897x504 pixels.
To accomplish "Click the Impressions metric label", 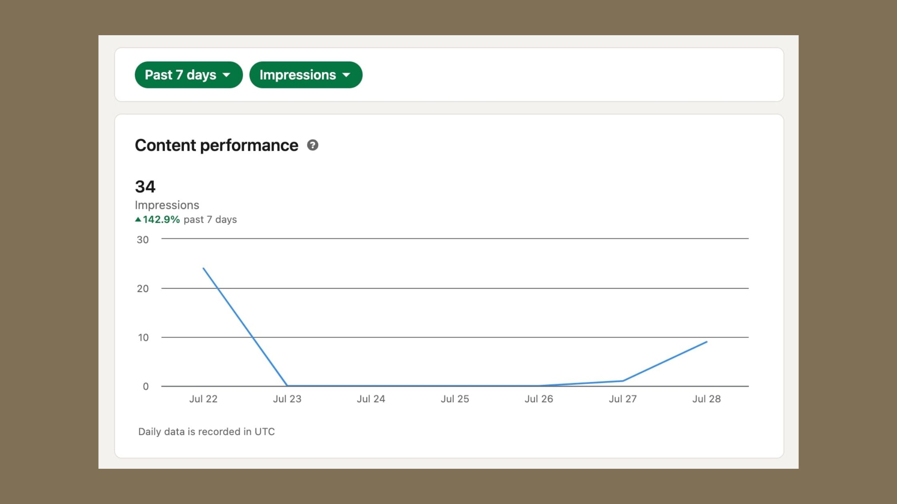I will coord(167,205).
